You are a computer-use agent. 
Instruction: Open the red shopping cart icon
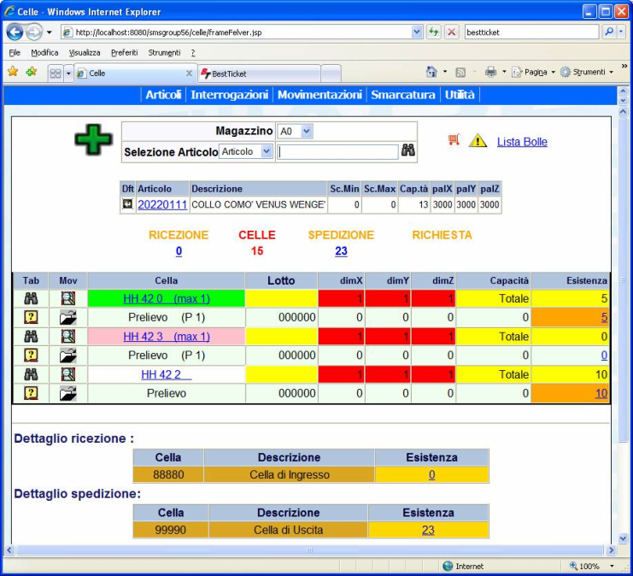point(454,140)
